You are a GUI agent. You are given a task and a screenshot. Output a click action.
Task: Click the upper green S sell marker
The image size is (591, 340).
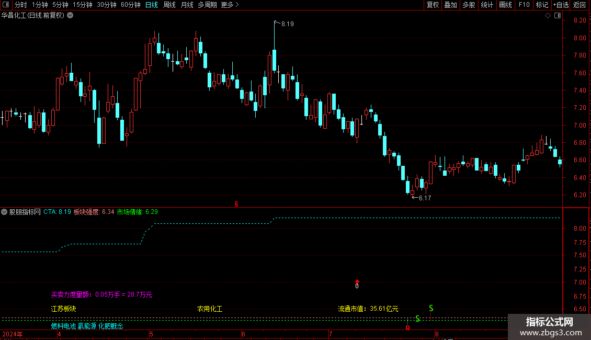431,308
